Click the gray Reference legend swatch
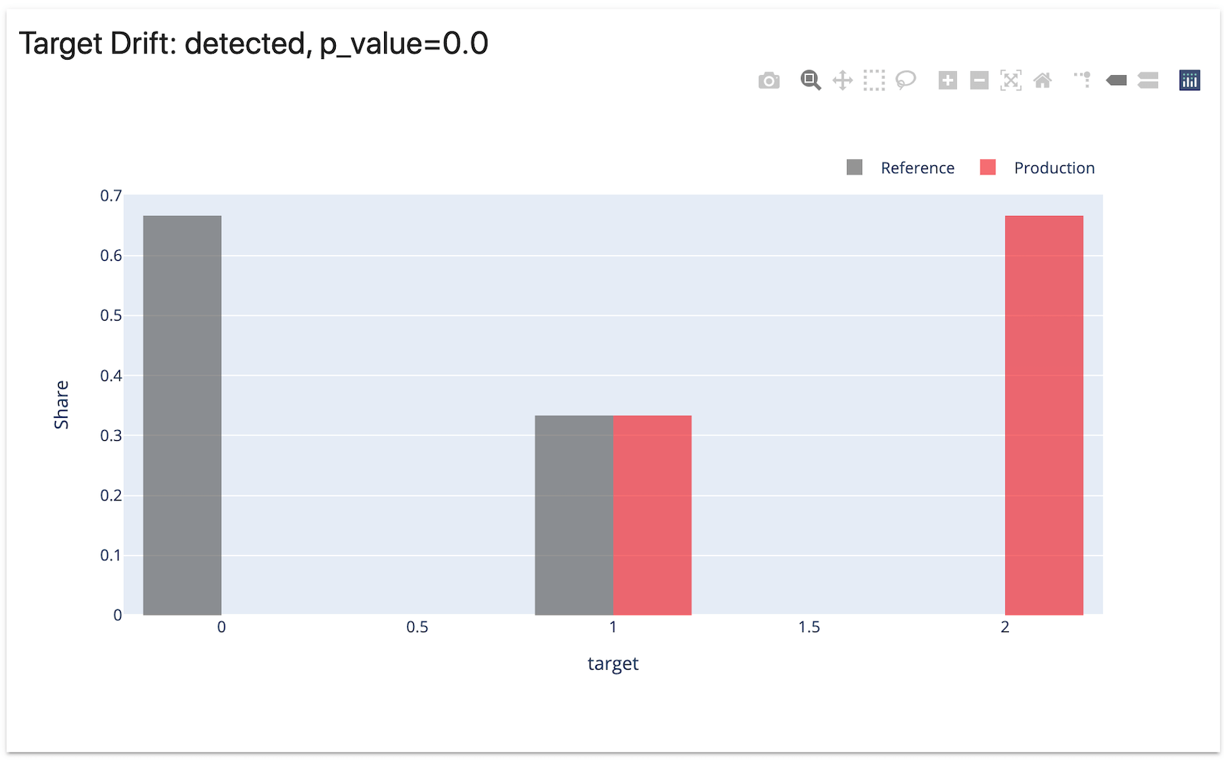Viewport: 1224px width, 760px height. [855, 168]
